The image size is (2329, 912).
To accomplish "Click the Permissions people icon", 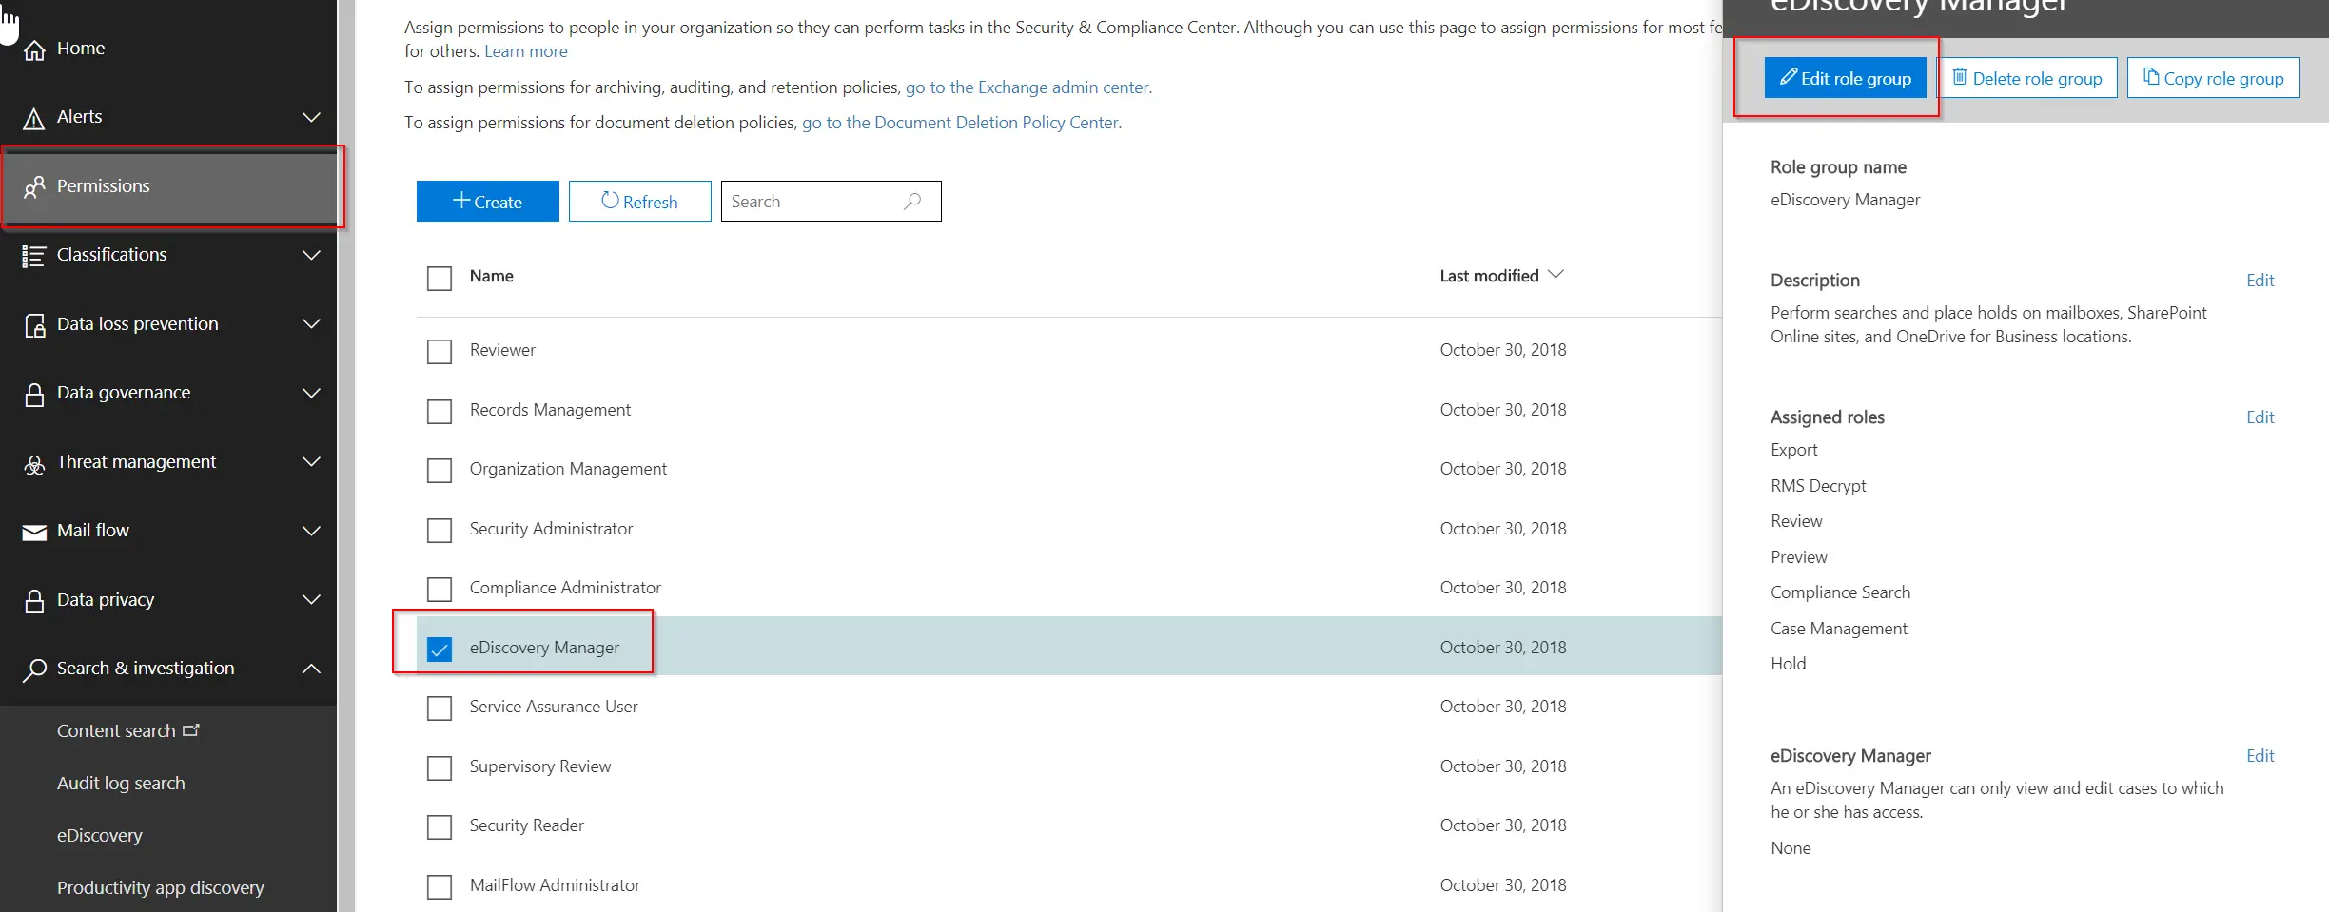I will [x=34, y=187].
